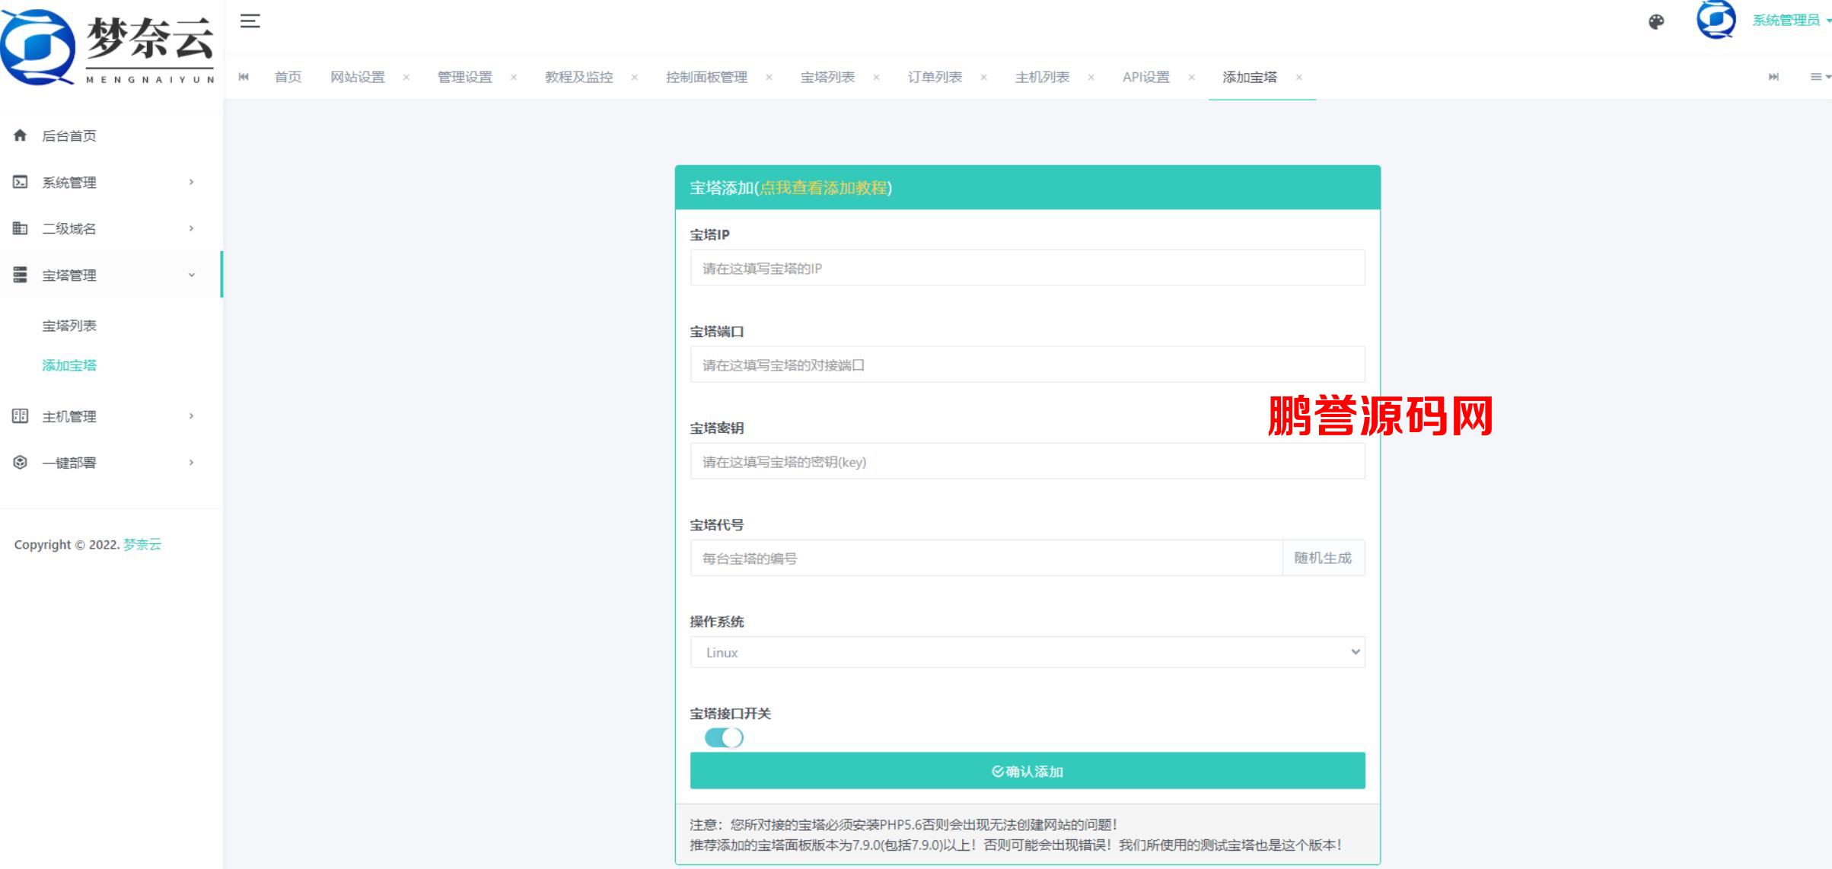The height and width of the screenshot is (869, 1832).
Task: Close the 宝塔列表 tab
Action: [x=876, y=77]
